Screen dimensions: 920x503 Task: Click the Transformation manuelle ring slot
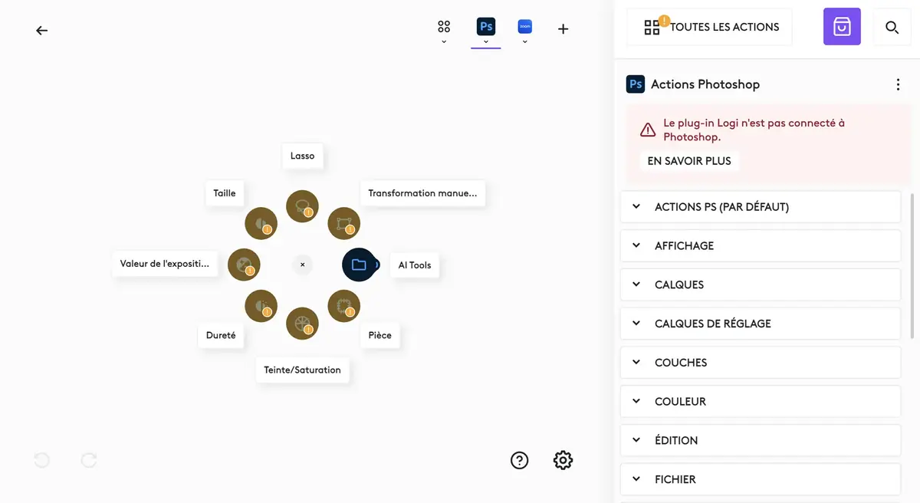pos(343,223)
